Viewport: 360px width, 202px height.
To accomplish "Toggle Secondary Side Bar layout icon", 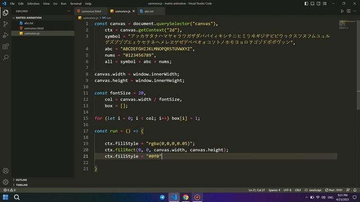I will click(x=318, y=3).
